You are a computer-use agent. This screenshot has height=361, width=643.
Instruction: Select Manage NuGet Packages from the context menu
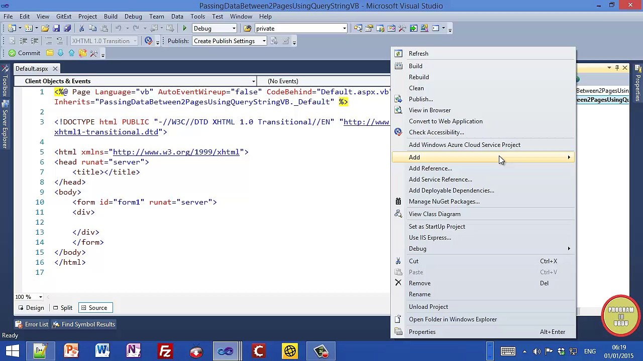click(483, 202)
